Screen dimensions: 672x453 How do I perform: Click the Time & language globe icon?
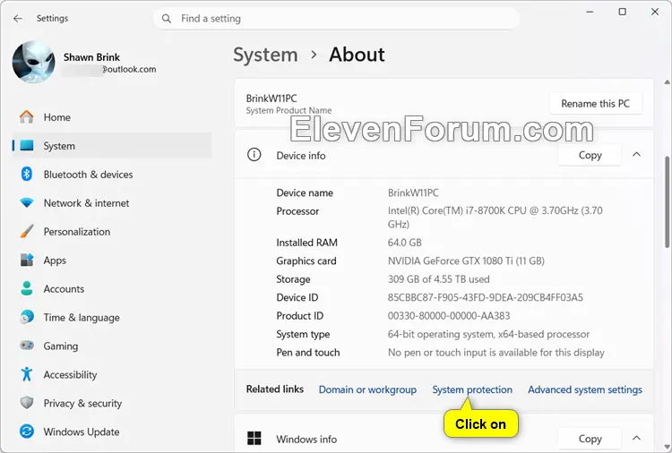click(27, 317)
